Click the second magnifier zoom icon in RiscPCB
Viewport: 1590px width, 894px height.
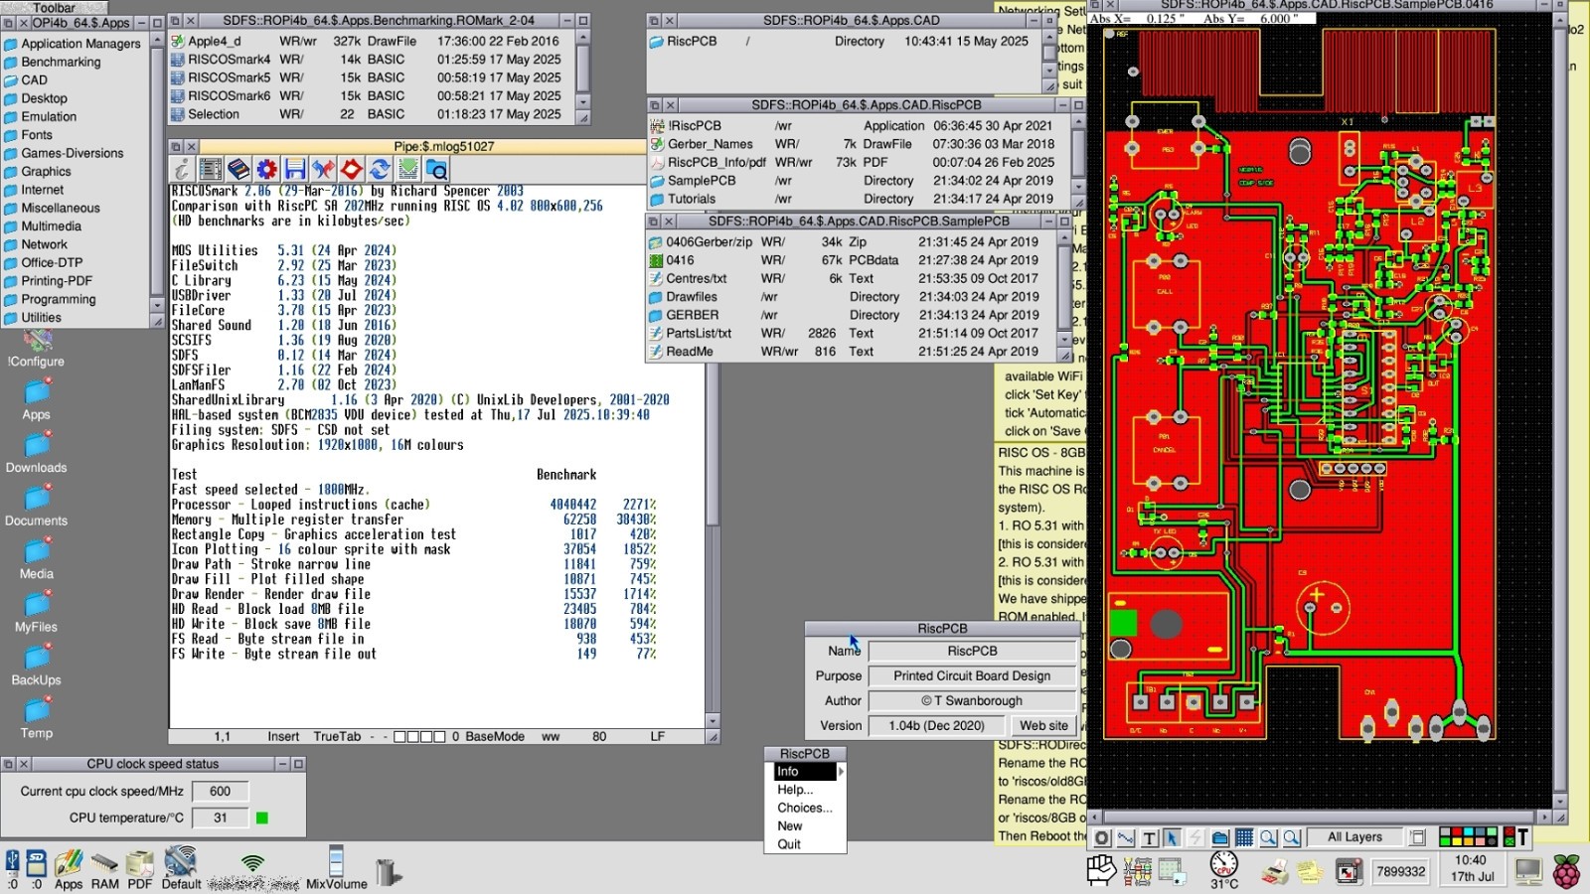(x=1291, y=837)
